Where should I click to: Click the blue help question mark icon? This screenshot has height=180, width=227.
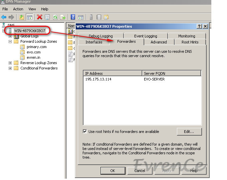[x=73, y=17]
